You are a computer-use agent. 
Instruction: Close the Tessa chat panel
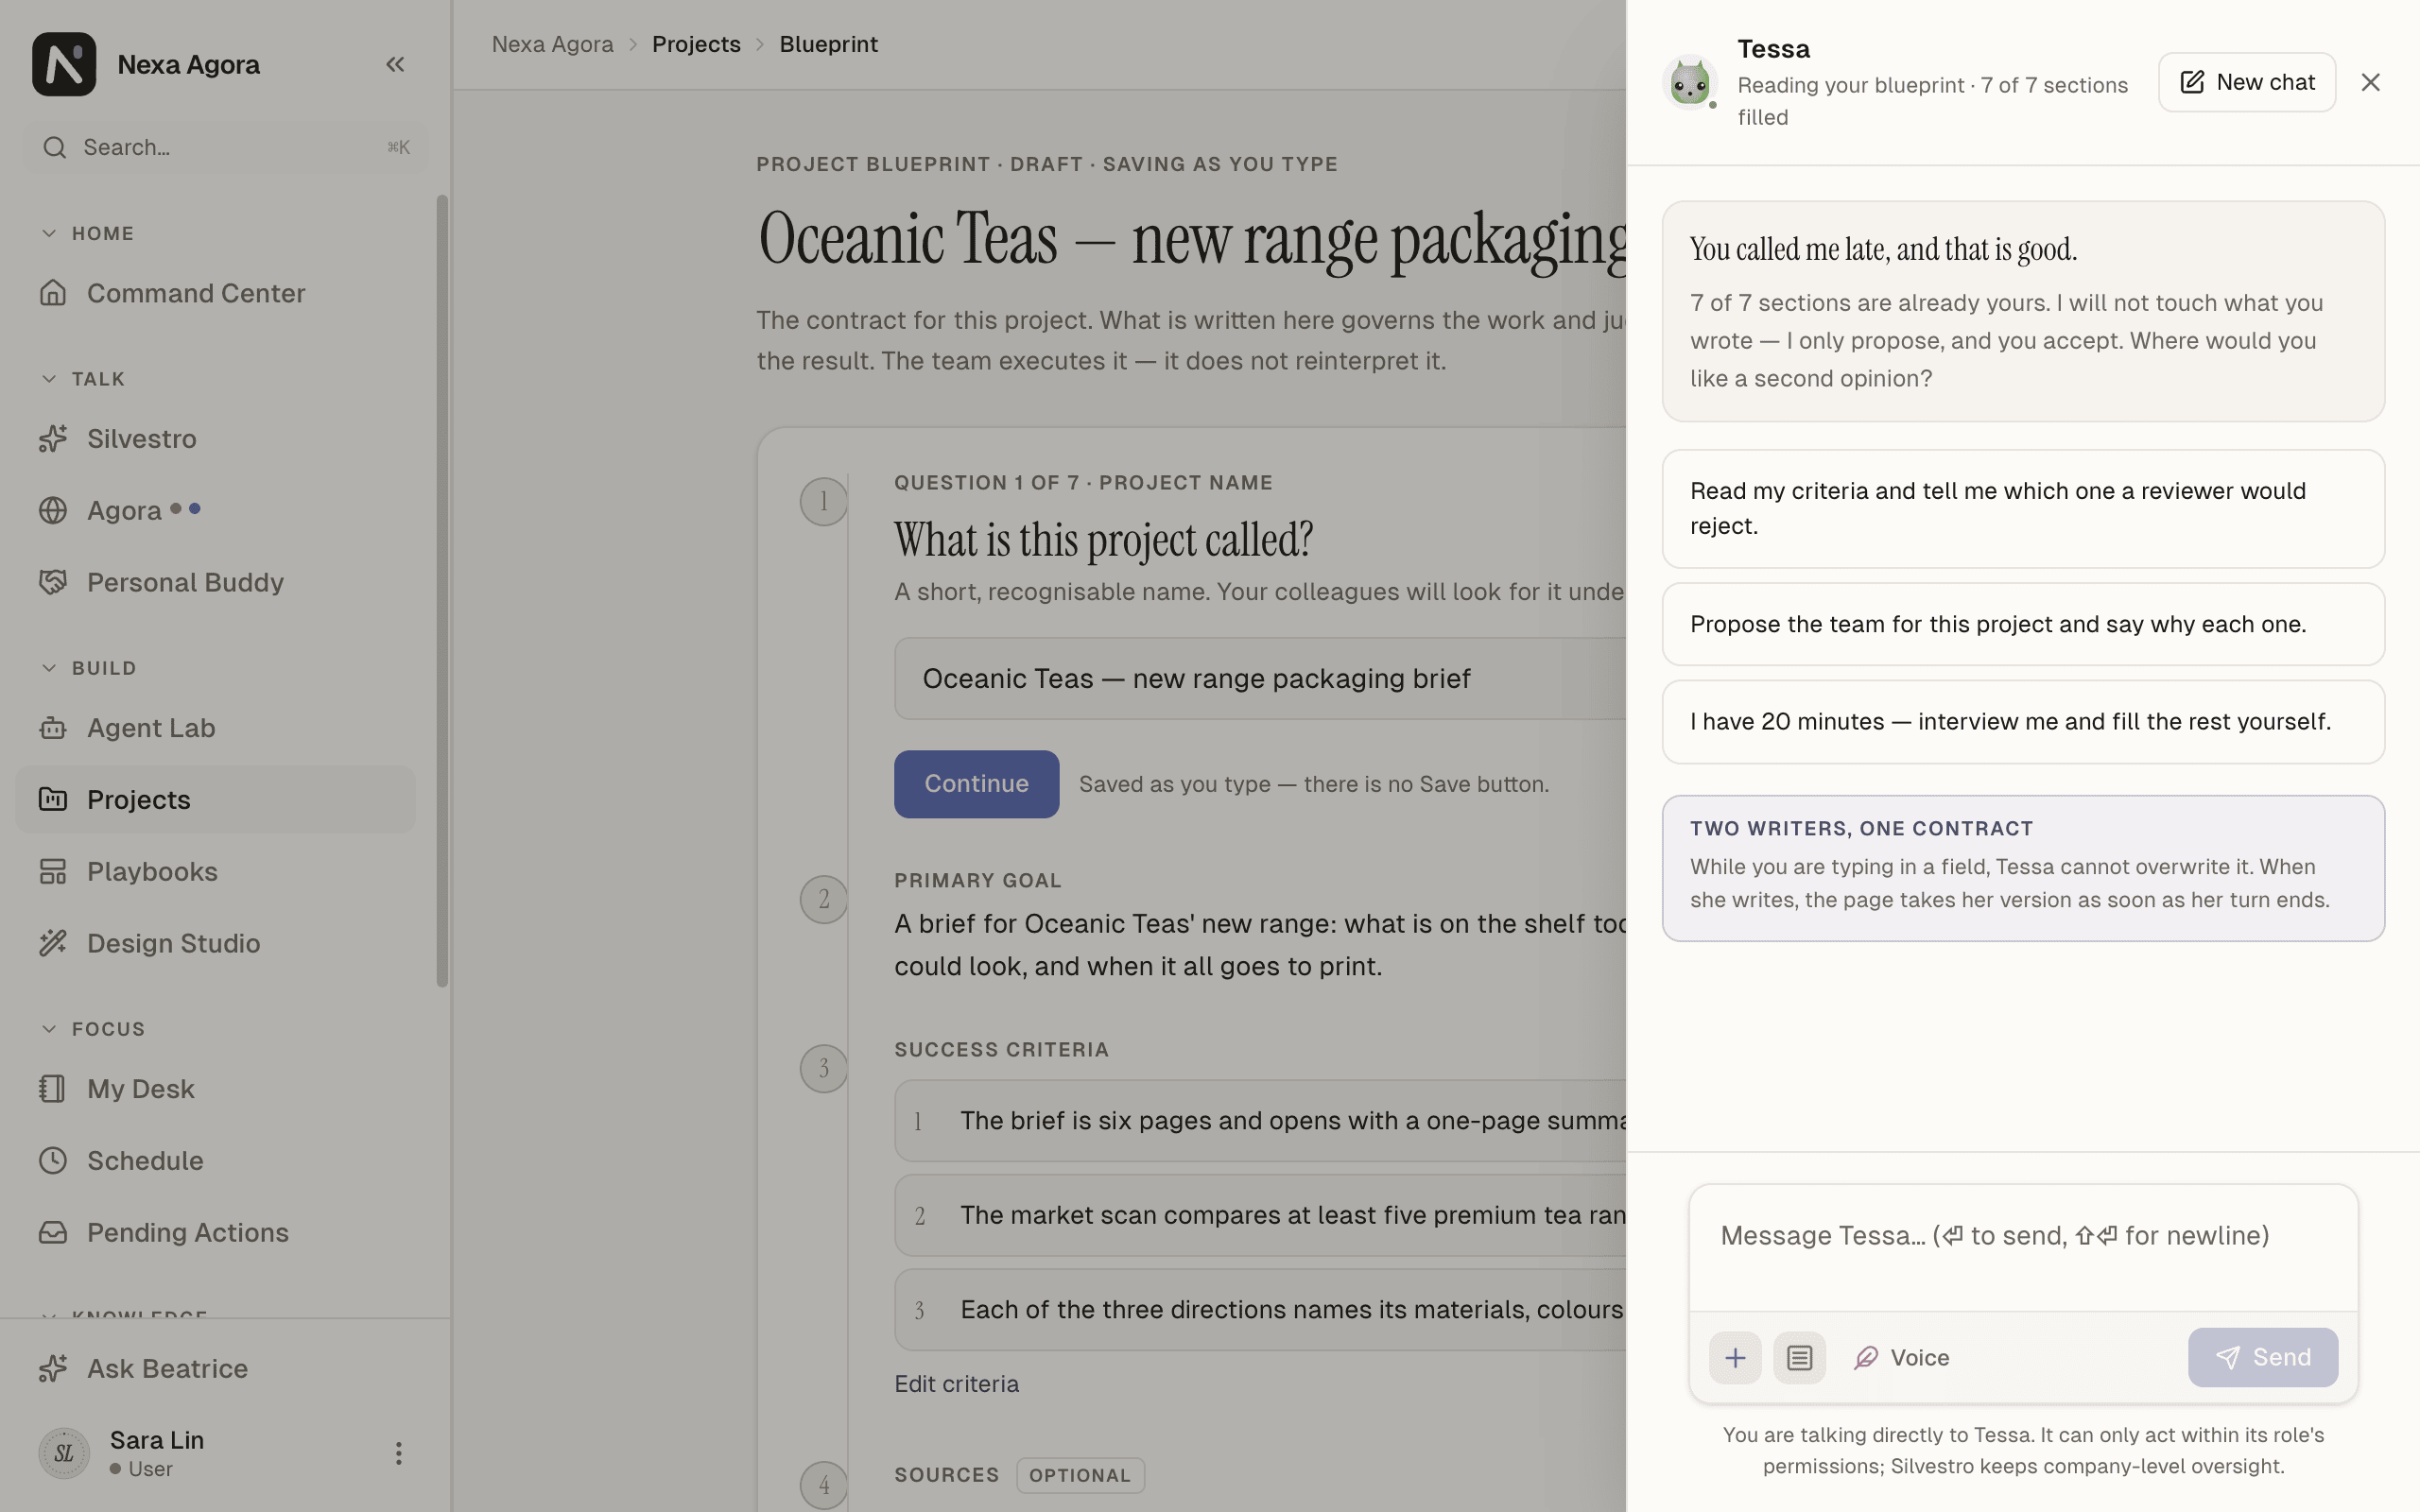(2370, 83)
